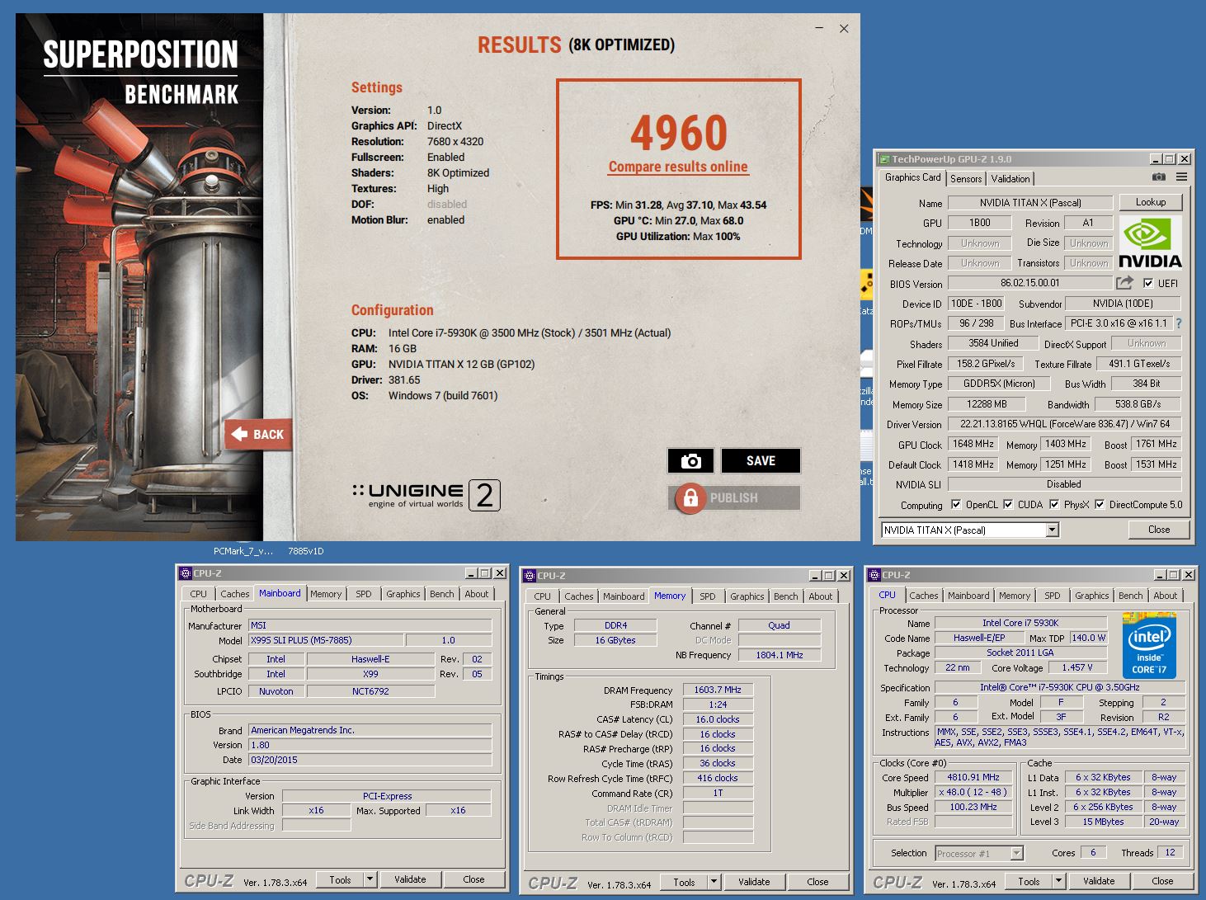
Task: Click the 7885v1D desktop item label
Action: (x=305, y=551)
